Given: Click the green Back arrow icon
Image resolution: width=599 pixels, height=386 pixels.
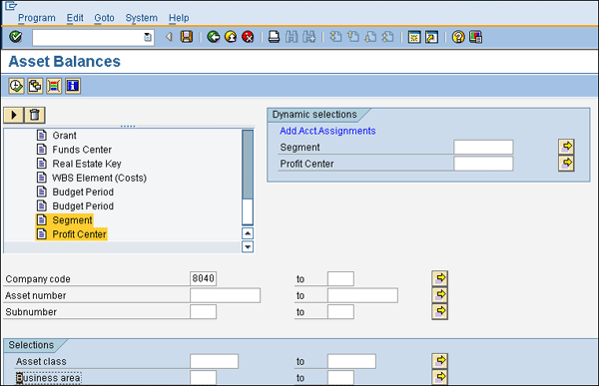Looking at the screenshot, I should coord(214,37).
